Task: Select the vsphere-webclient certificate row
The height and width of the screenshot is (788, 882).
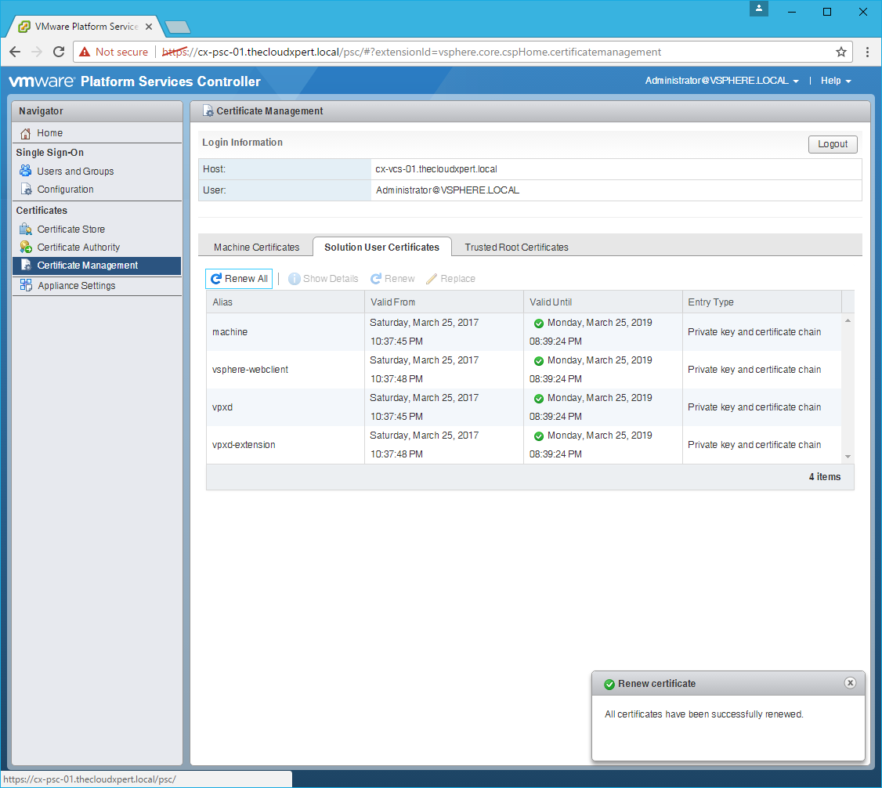Action: (x=250, y=370)
